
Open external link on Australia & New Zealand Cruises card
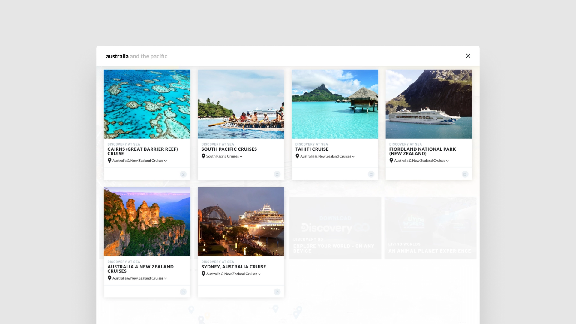[183, 292]
